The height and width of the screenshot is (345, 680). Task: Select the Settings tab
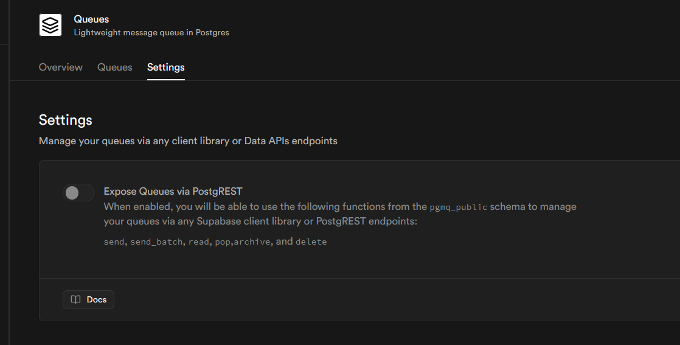(x=165, y=67)
